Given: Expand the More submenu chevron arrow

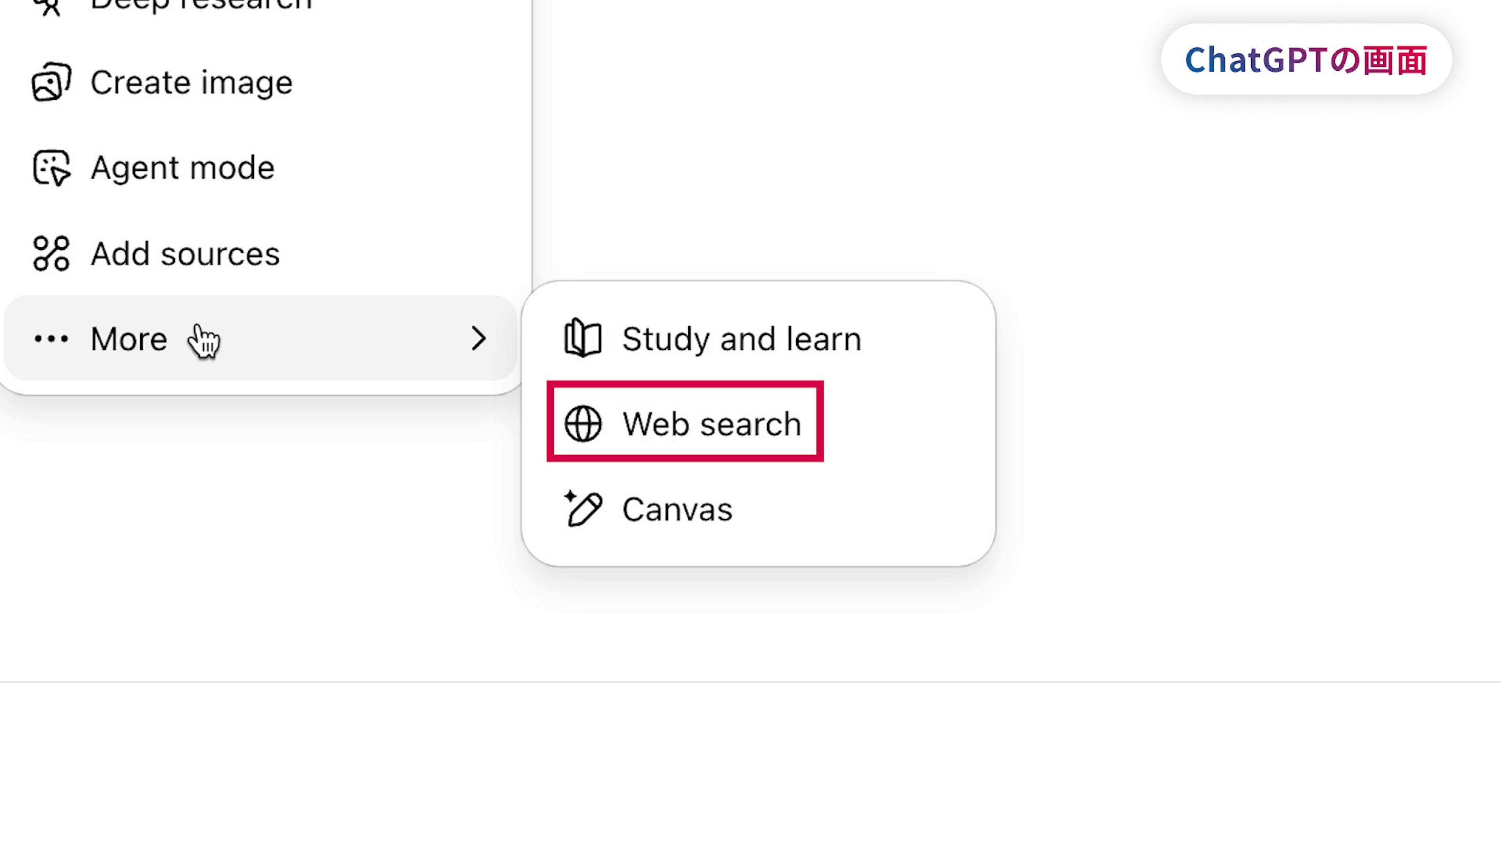Looking at the screenshot, I should click(478, 338).
